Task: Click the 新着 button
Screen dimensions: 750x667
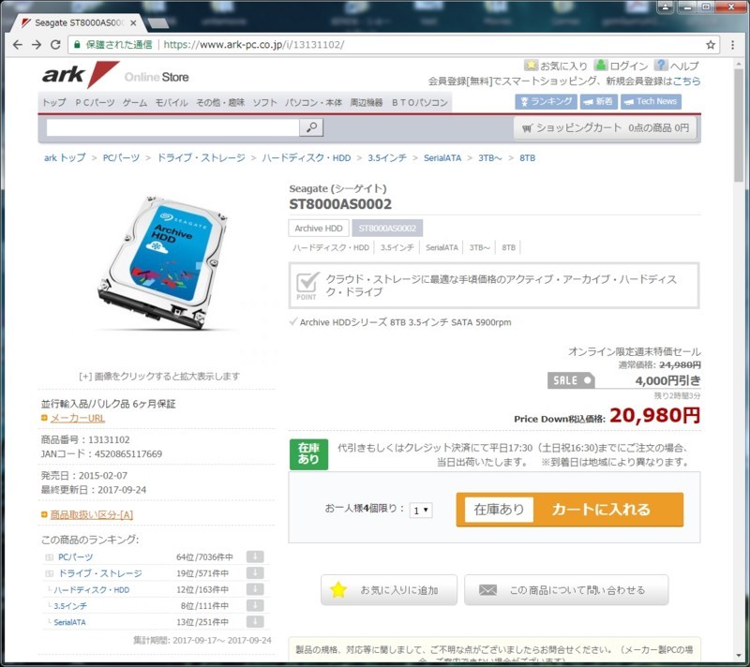Action: 598,101
